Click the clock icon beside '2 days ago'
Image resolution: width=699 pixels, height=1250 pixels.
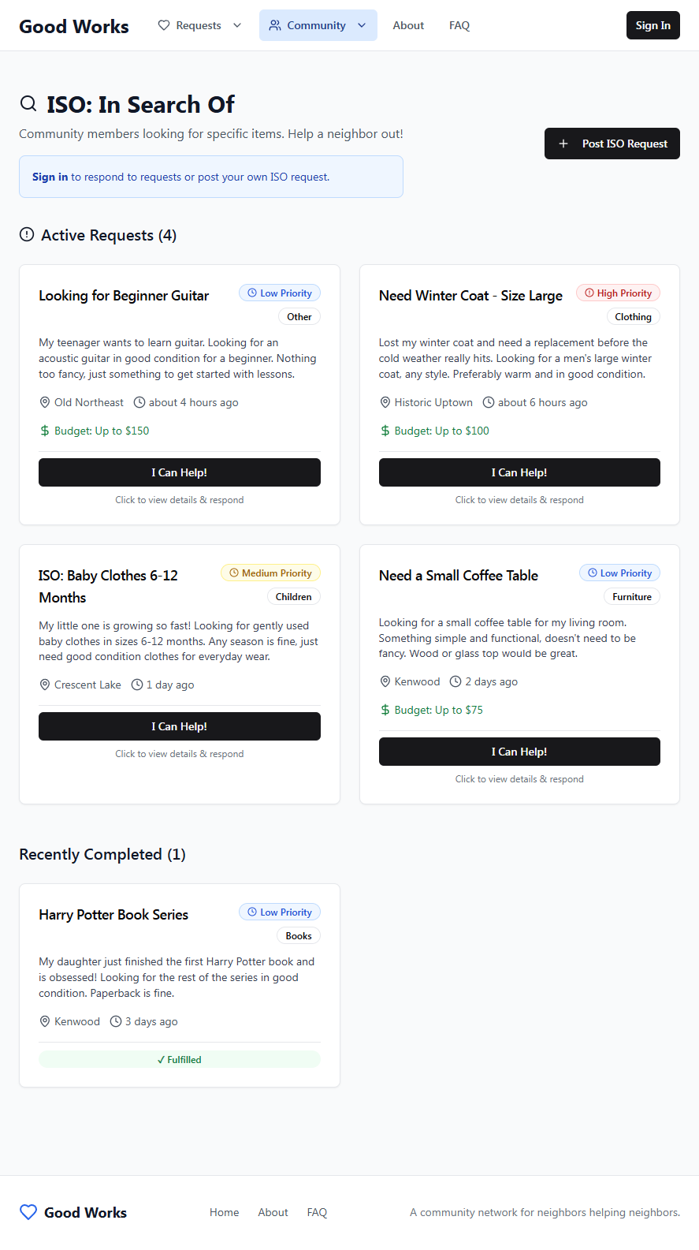pyautogui.click(x=455, y=681)
